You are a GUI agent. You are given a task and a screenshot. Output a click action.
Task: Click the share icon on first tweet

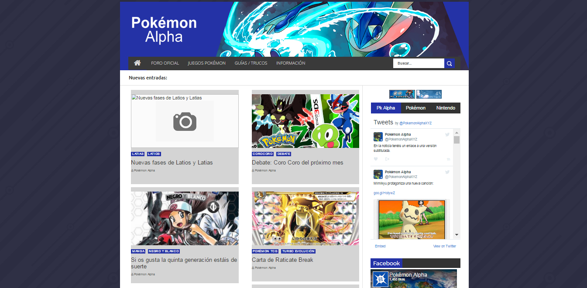click(x=387, y=159)
